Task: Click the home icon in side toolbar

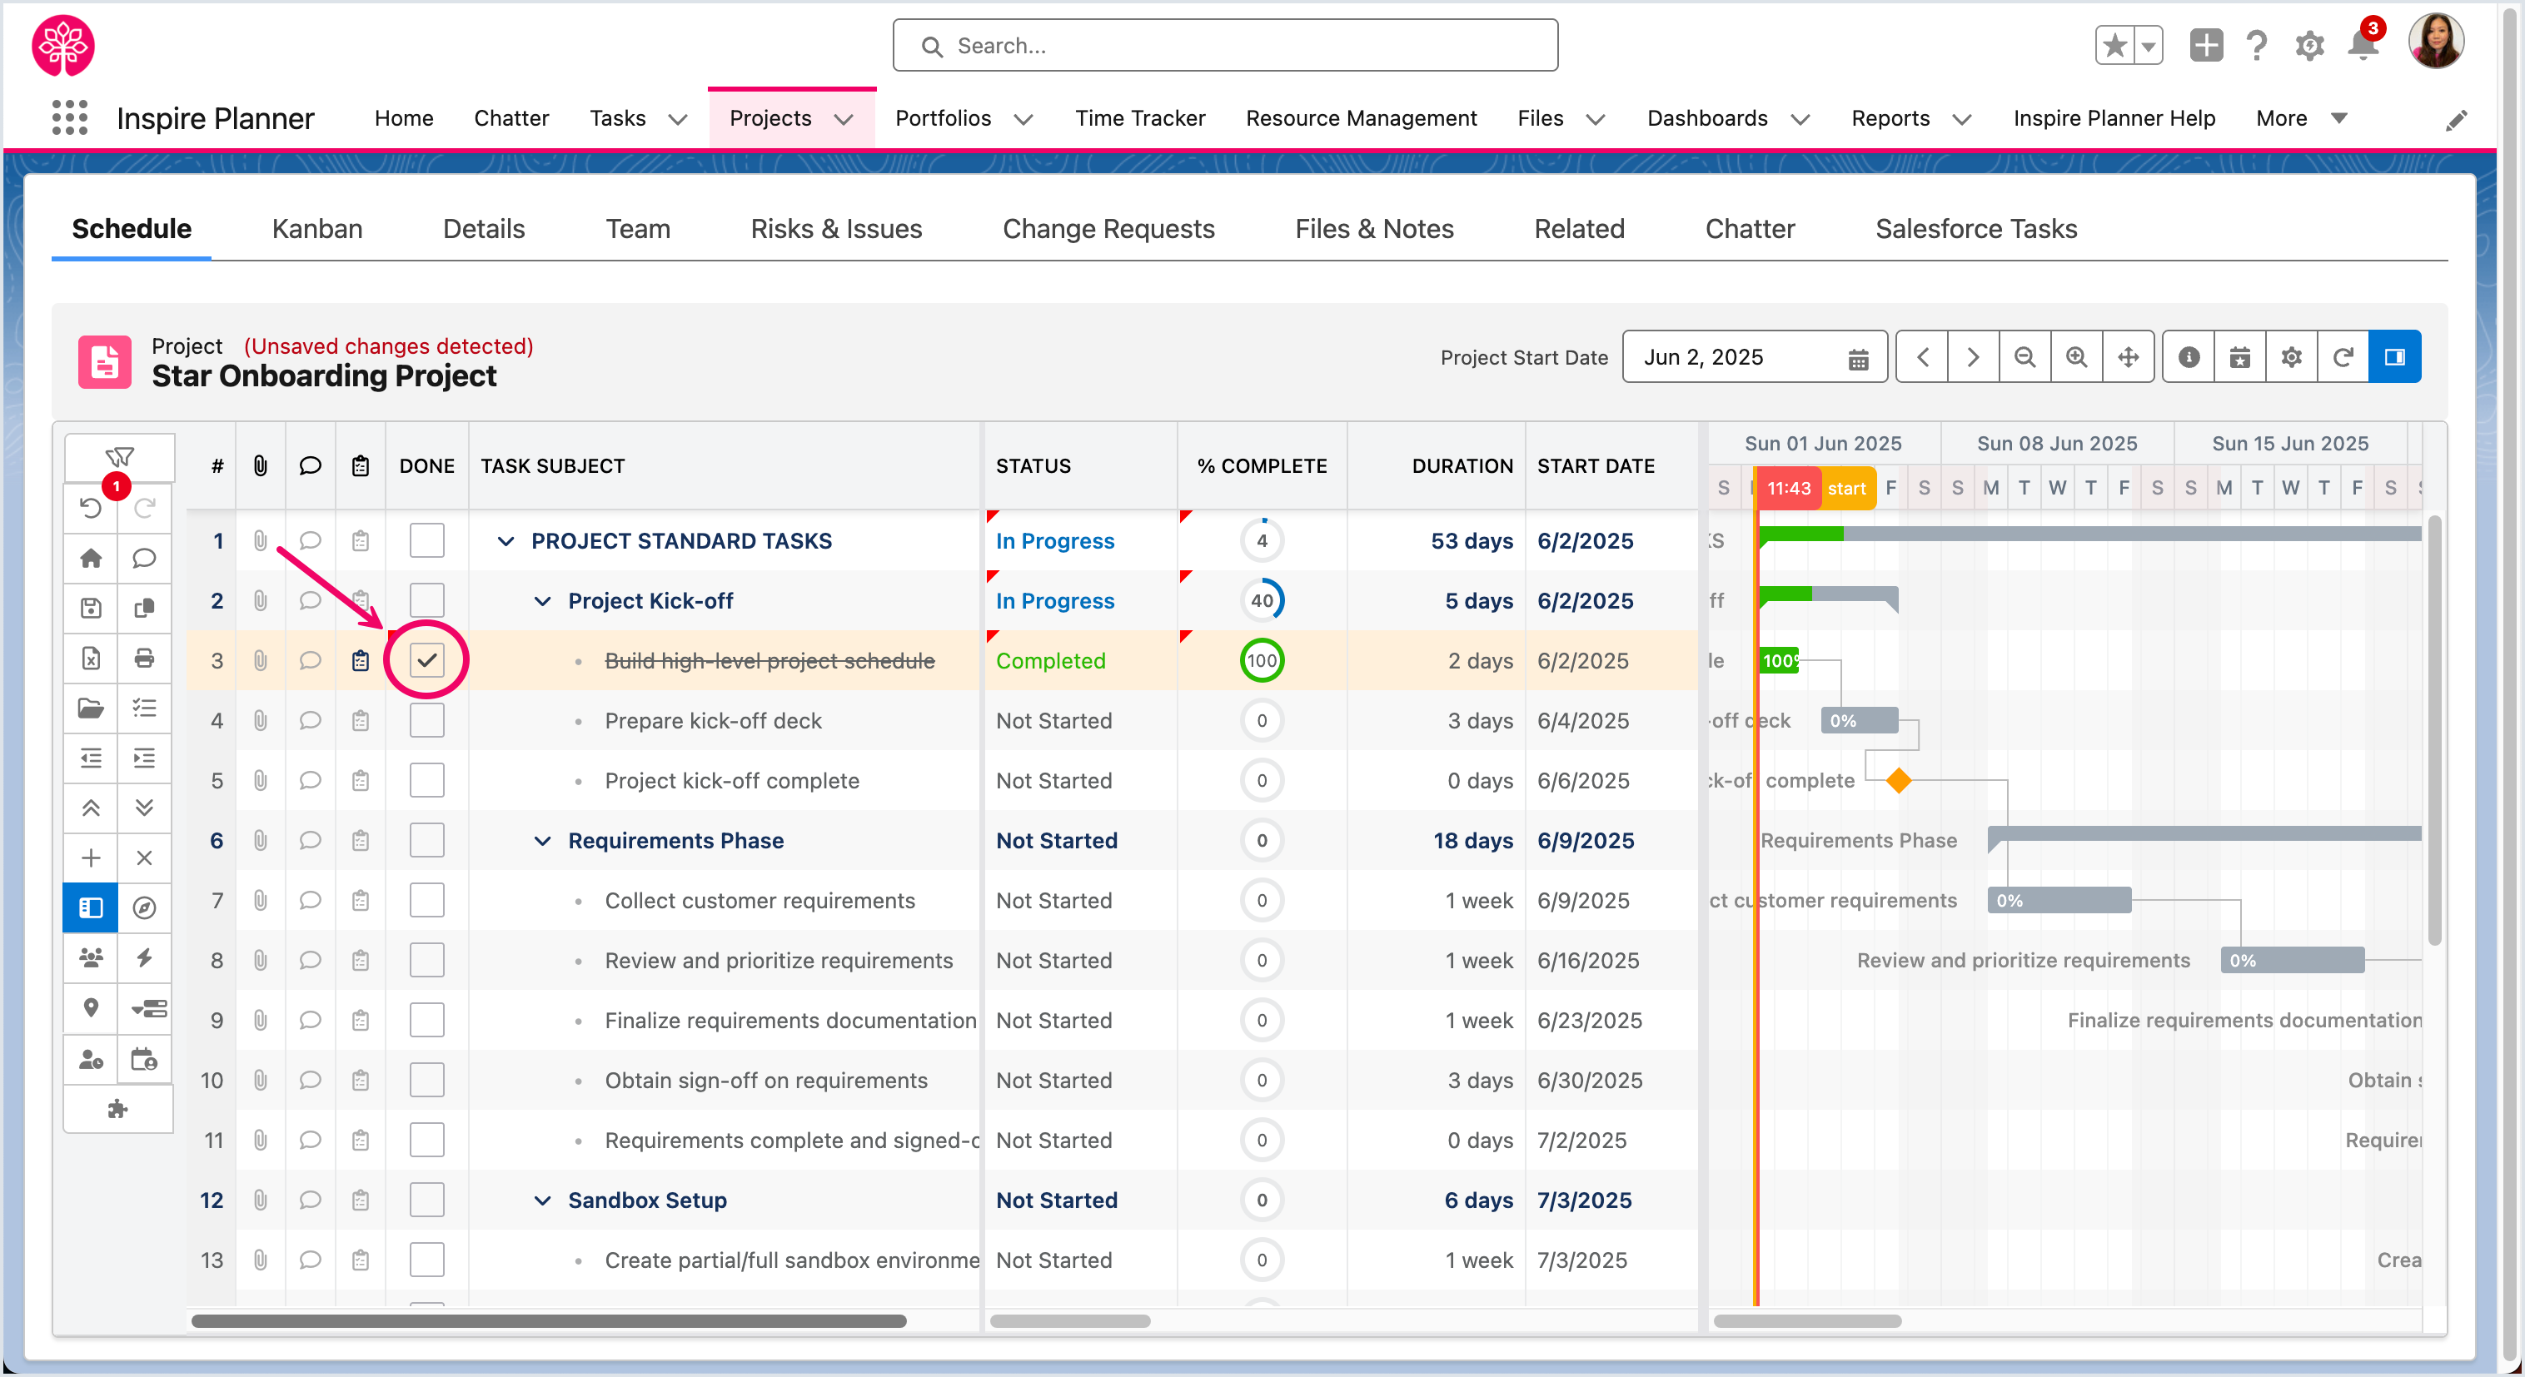Action: tap(90, 558)
